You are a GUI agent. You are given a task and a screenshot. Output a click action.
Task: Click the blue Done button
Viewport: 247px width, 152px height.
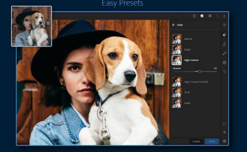pyautogui.click(x=212, y=142)
